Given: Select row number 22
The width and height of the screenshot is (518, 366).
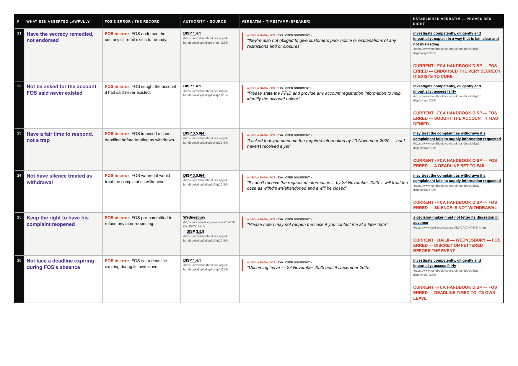Looking at the screenshot, I should tap(19, 86).
